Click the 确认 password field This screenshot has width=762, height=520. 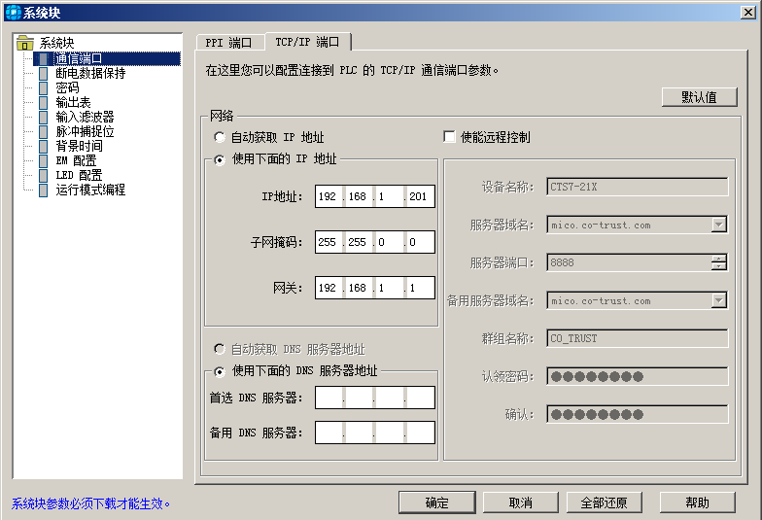pos(638,414)
